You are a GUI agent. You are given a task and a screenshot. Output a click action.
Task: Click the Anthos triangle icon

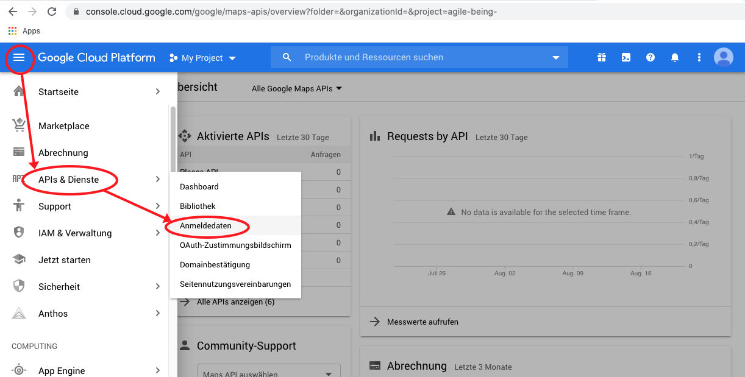19,313
